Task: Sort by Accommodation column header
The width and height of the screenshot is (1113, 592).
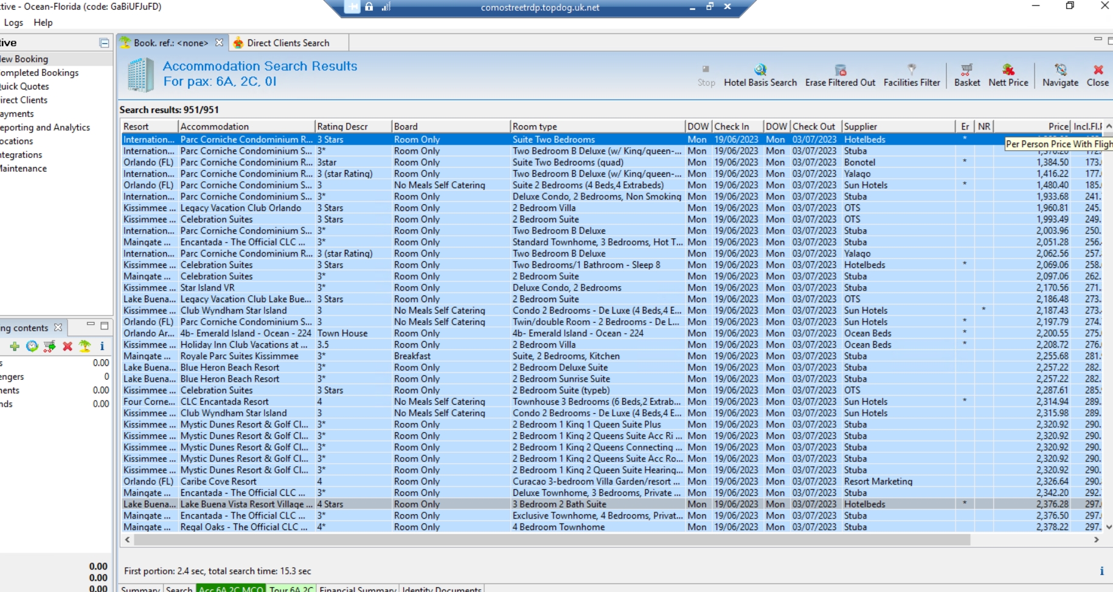Action: (x=246, y=126)
